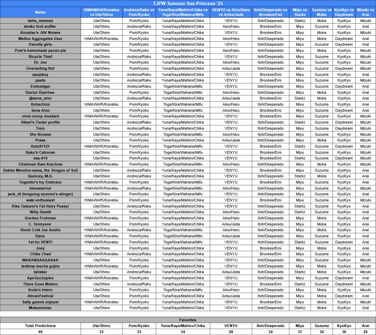The image size is (376, 335).
Task: Click the name cell 'There Goes Mahiro'
Action: click(x=40, y=284)
